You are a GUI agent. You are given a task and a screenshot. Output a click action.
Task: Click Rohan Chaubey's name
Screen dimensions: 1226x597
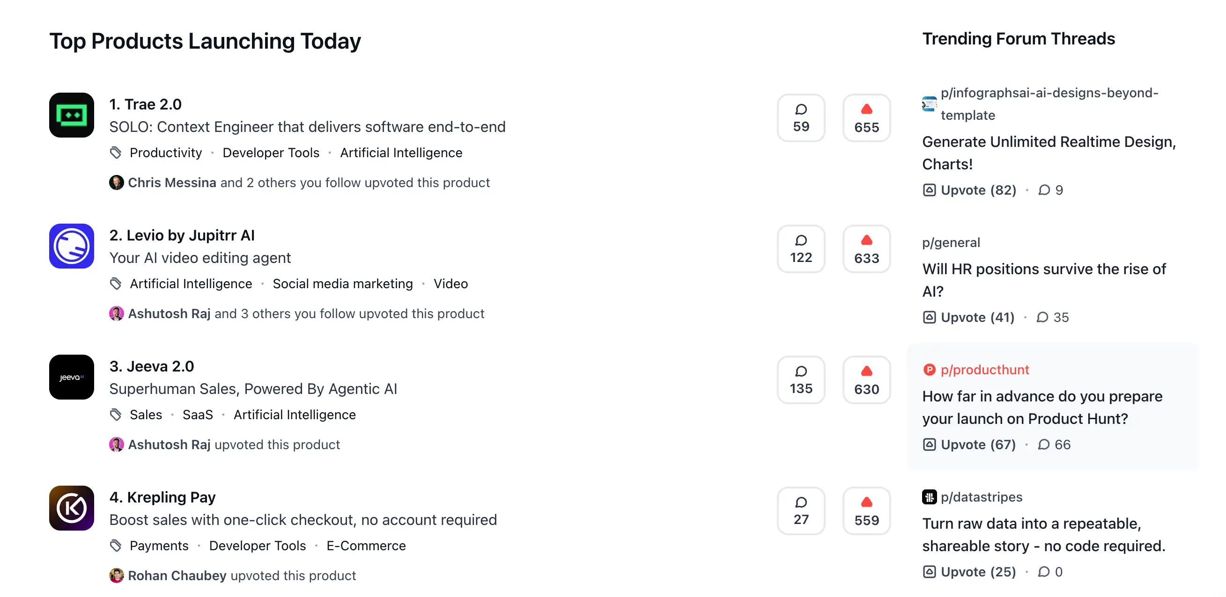(177, 575)
